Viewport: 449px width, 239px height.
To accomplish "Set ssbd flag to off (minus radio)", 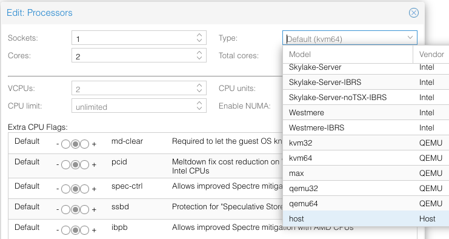I will pyautogui.click(x=65, y=210).
